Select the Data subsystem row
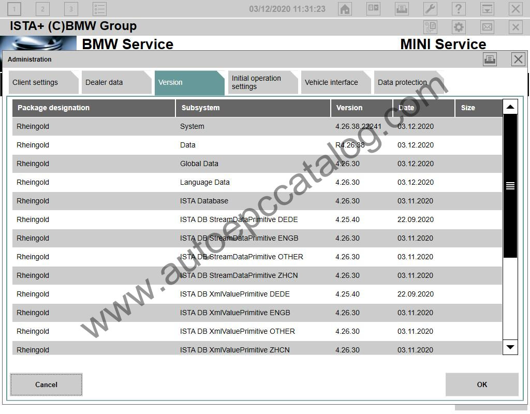The image size is (530, 414). point(257,145)
